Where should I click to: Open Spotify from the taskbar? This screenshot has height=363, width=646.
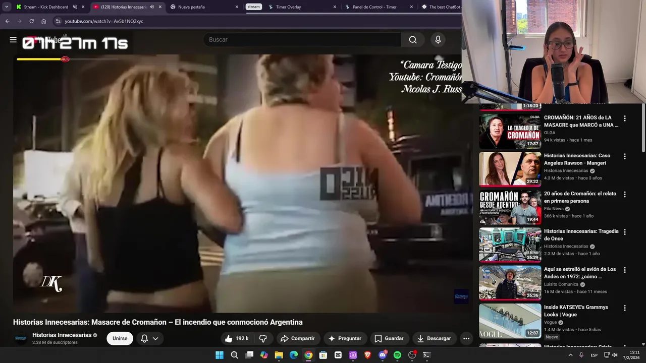[x=397, y=355]
